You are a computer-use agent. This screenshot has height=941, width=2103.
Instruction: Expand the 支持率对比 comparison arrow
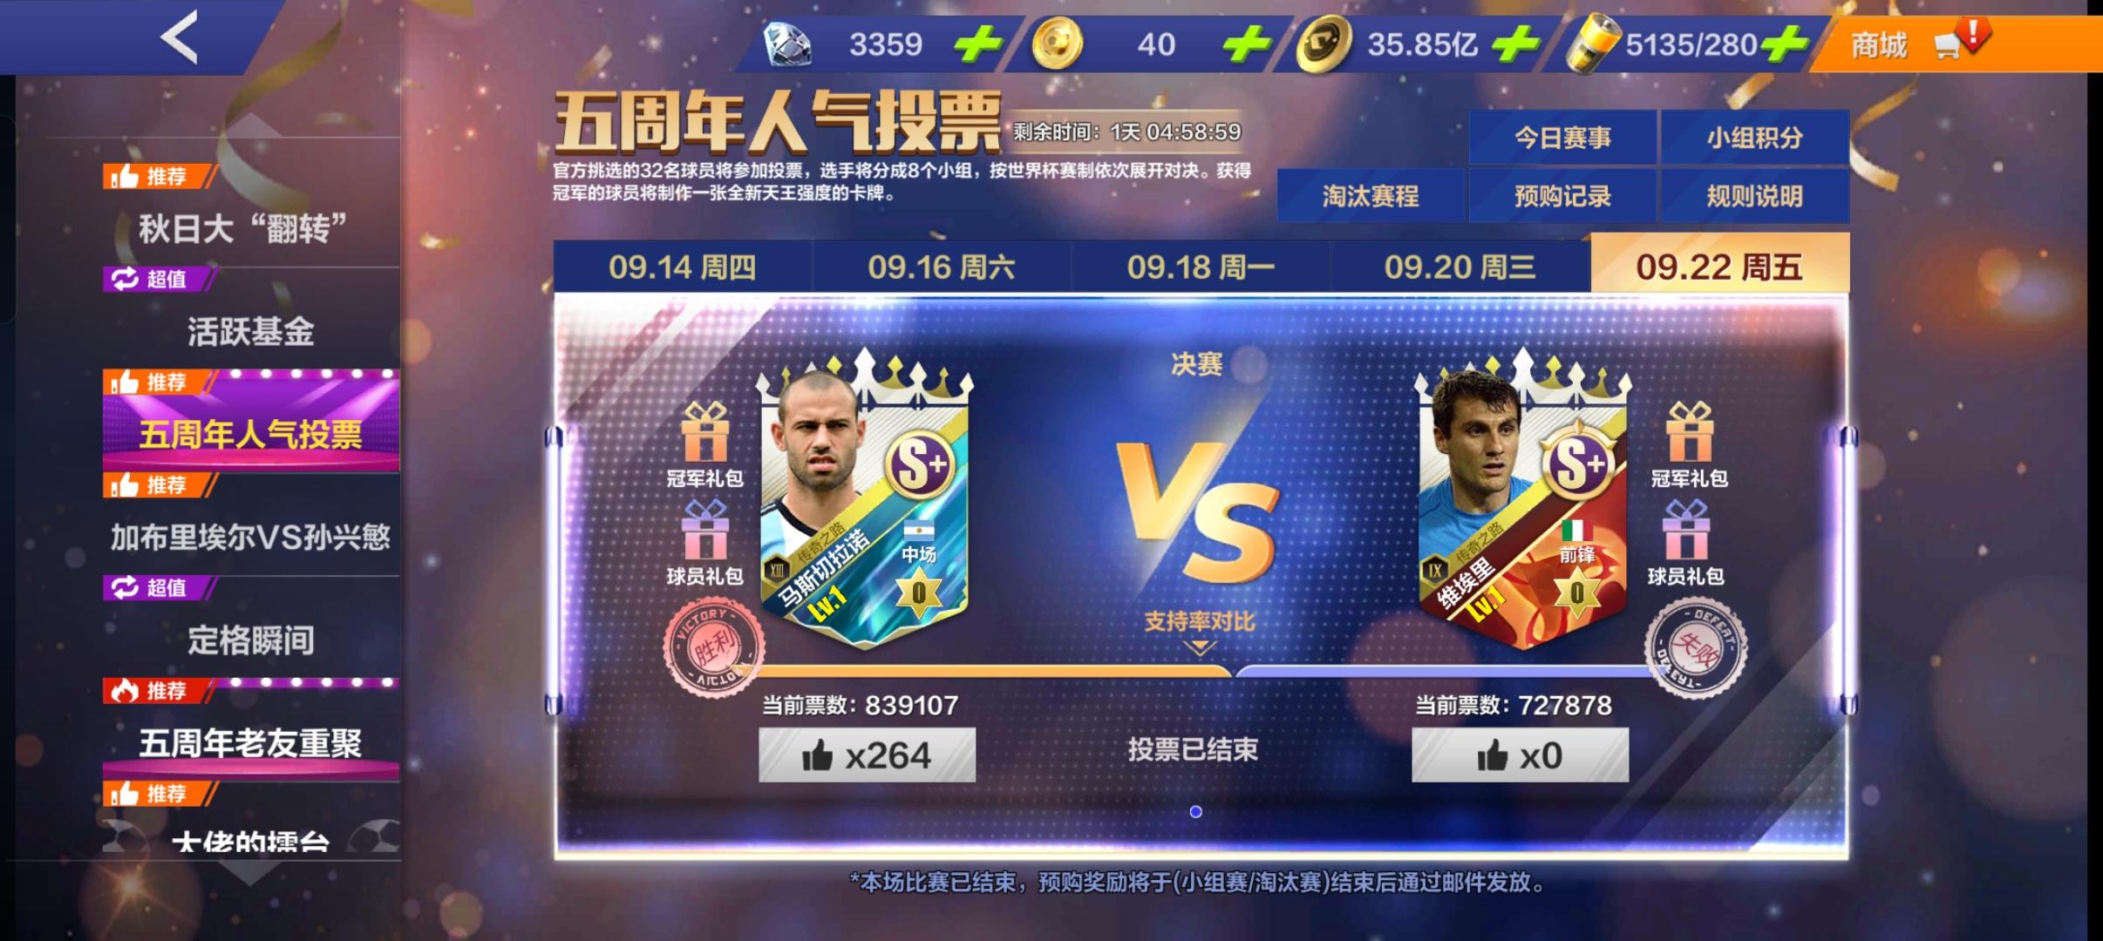[1200, 647]
